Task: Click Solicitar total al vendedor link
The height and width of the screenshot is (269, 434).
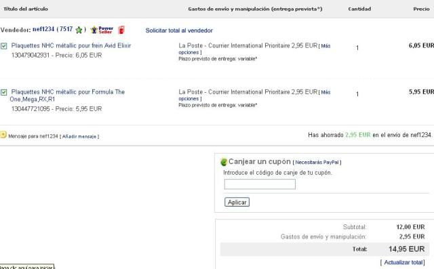Action: [179, 30]
